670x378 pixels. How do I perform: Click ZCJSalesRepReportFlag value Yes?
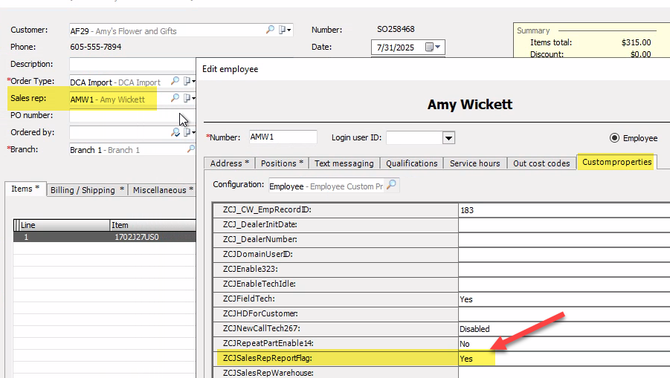coord(564,359)
